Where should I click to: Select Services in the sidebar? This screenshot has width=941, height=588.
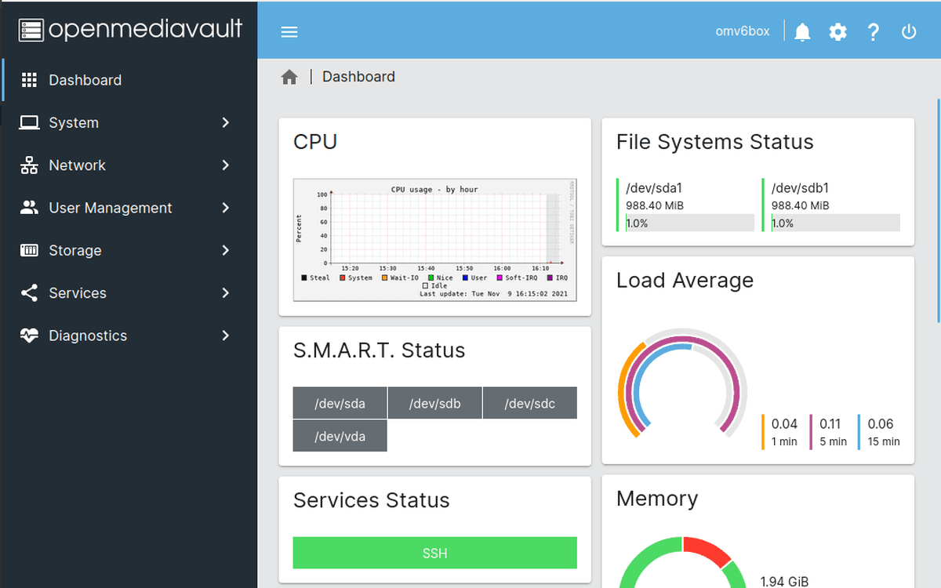pos(129,293)
